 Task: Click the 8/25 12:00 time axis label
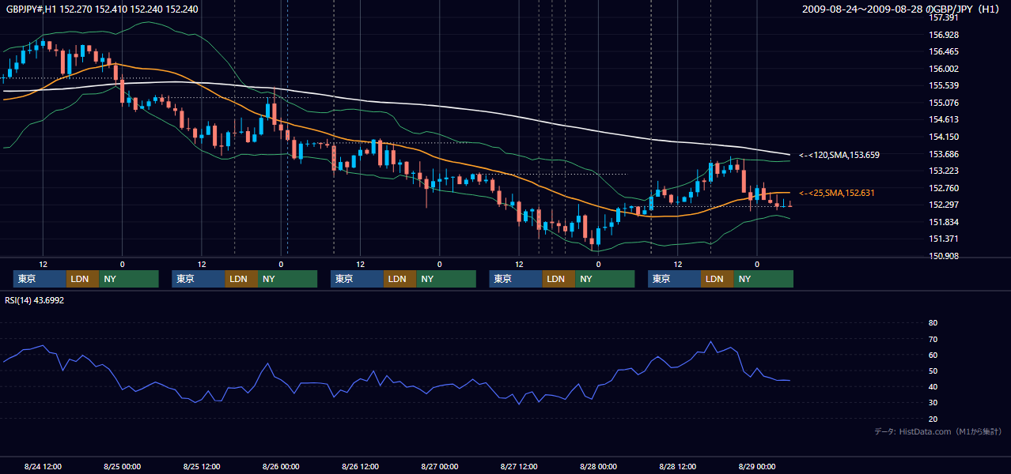202,467
